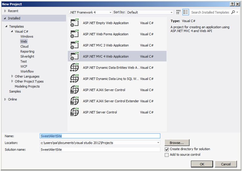Viewport: 242px width, 171px height.
Task: Select ASP.NET Dynamic Data Entities Web A... text
Action: 111,68
